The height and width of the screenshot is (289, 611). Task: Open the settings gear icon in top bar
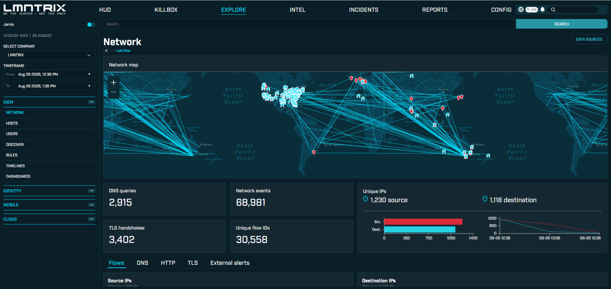(521, 10)
